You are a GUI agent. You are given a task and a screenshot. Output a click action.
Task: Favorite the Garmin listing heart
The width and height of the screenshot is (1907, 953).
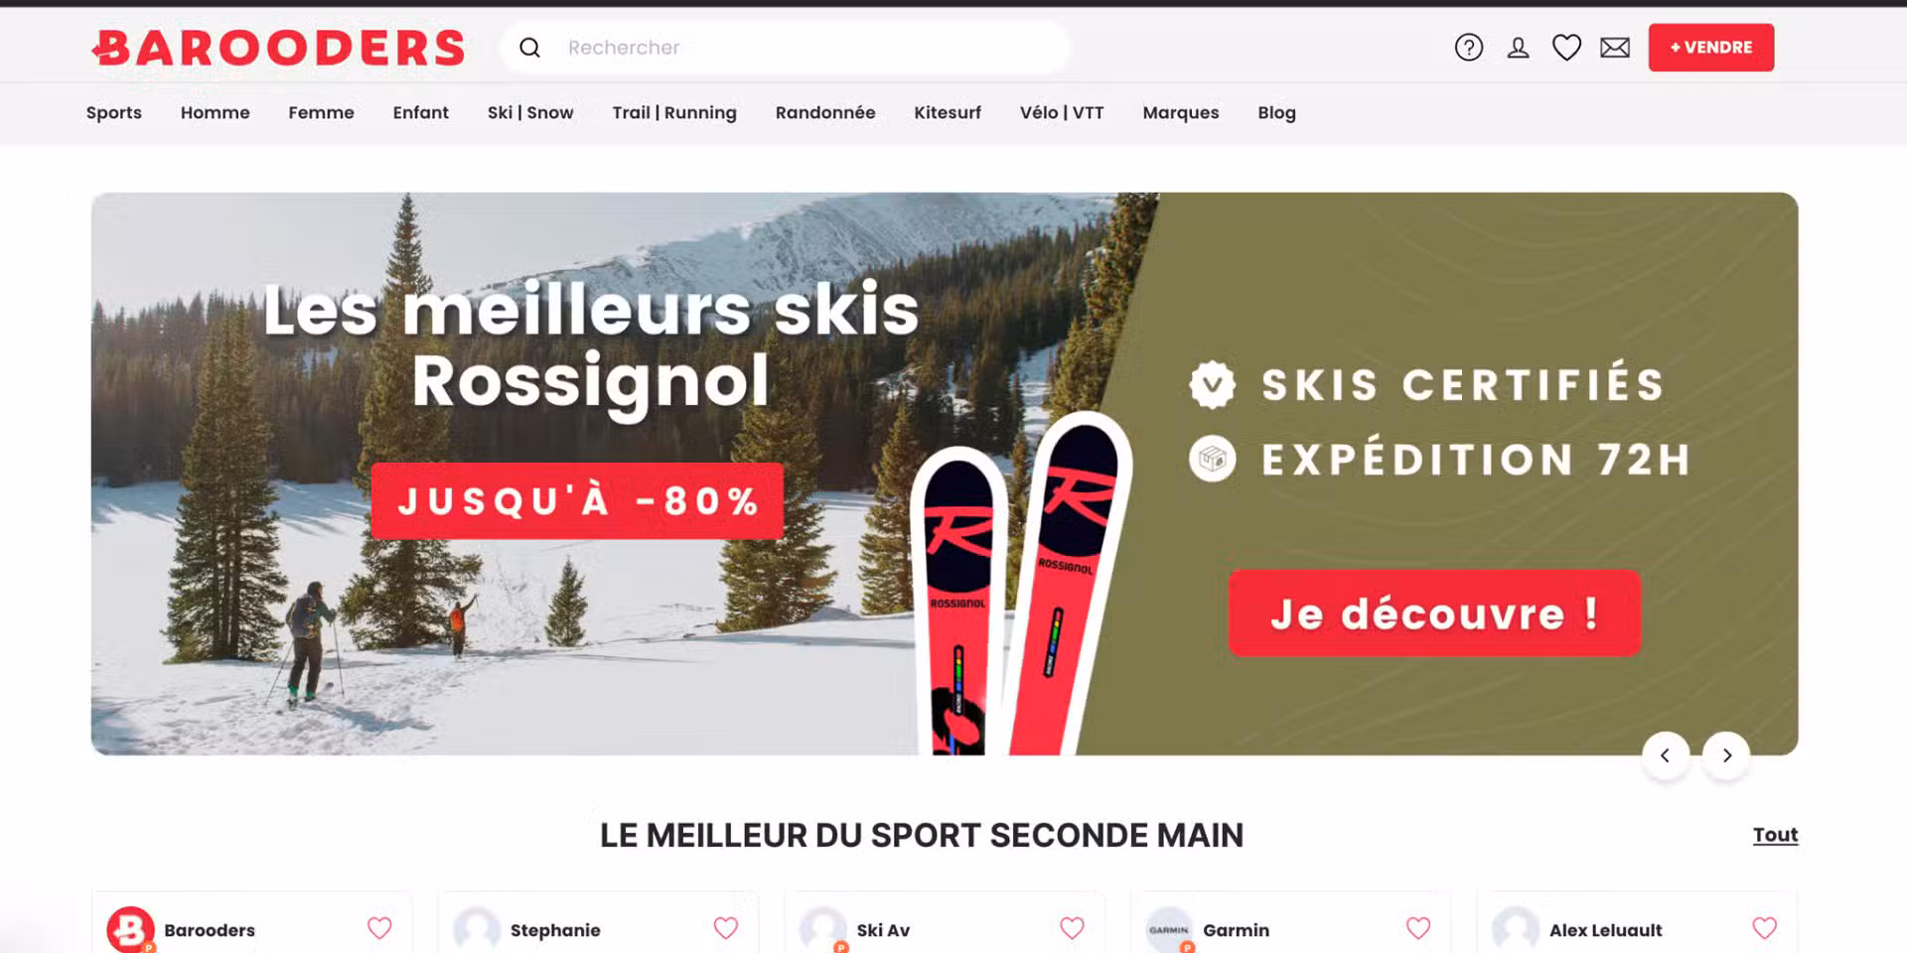(x=1418, y=928)
